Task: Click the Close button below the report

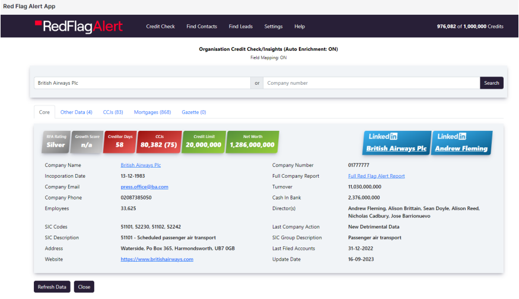Action: point(84,287)
